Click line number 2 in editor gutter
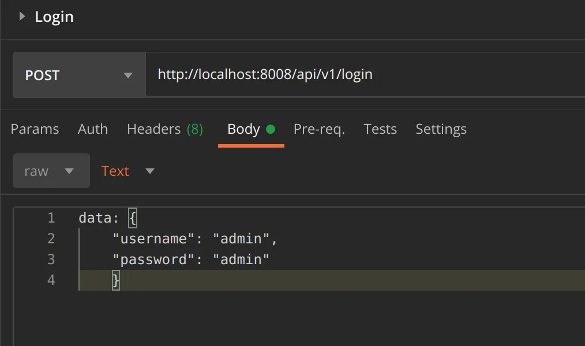 coord(51,239)
